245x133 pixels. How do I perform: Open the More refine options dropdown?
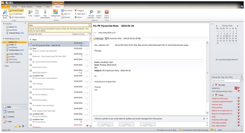[x=79, y=17]
